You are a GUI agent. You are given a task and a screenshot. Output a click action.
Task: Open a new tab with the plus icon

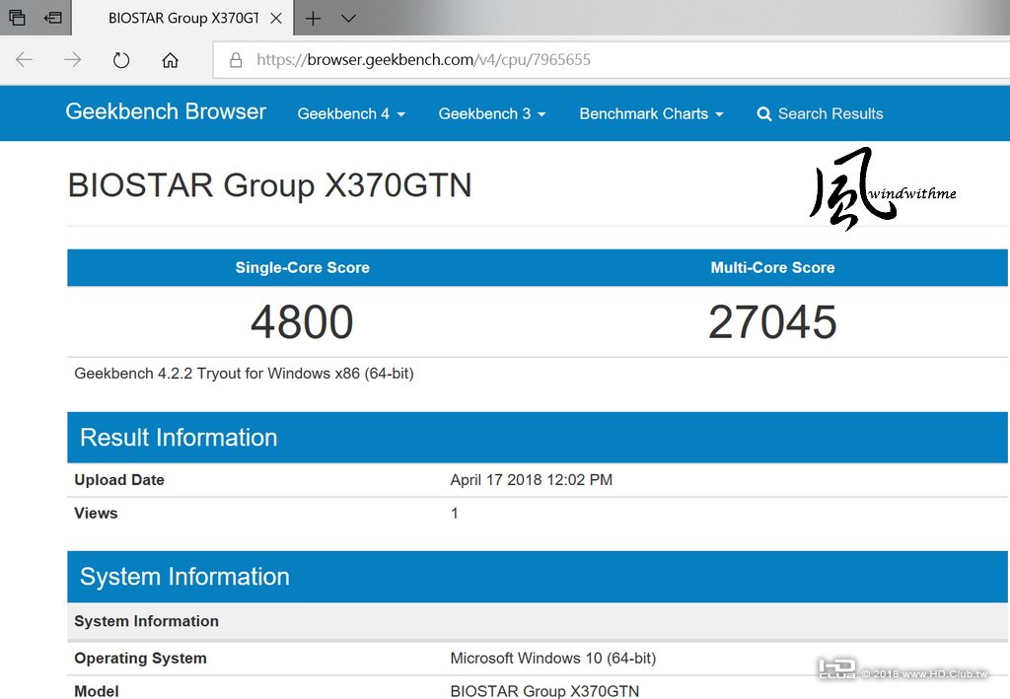(313, 18)
